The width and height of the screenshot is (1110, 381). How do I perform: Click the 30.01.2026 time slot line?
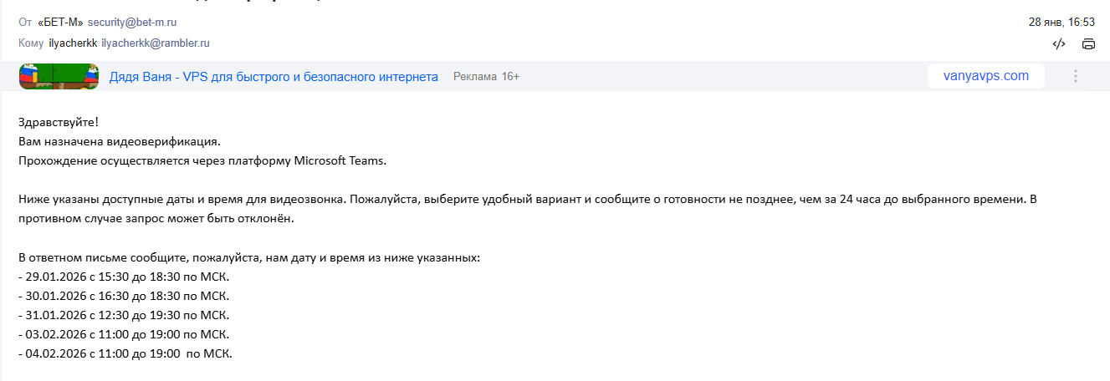(x=123, y=296)
